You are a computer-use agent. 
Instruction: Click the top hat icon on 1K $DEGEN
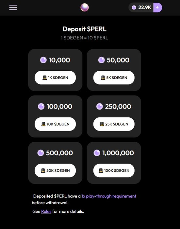(45, 78)
